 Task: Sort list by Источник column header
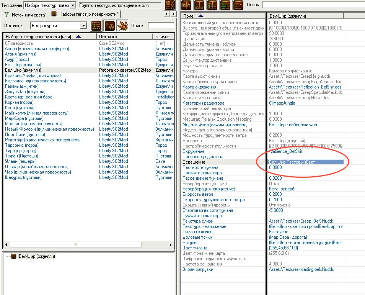[125, 36]
